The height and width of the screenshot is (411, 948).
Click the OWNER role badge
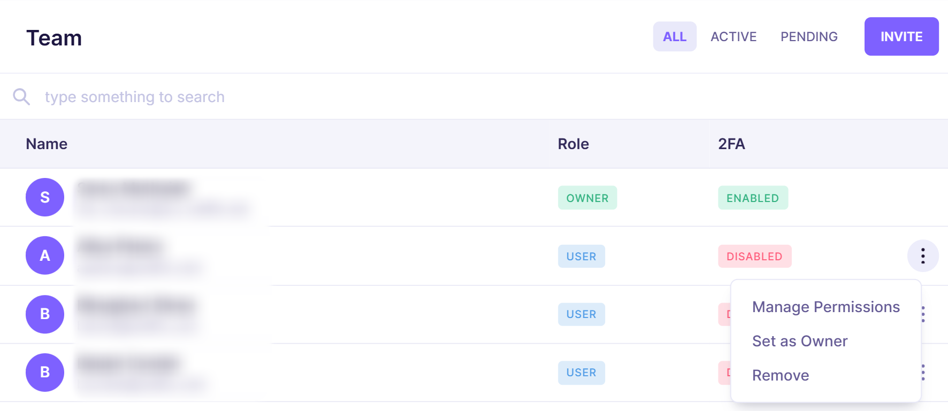tap(587, 198)
